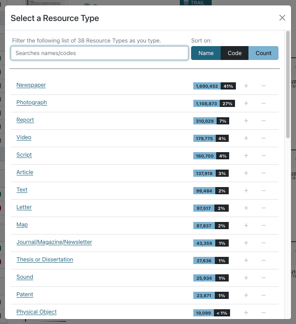Screen dimensions: 296x324
Task: Add Map with its plus icon
Action: pyautogui.click(x=246, y=226)
